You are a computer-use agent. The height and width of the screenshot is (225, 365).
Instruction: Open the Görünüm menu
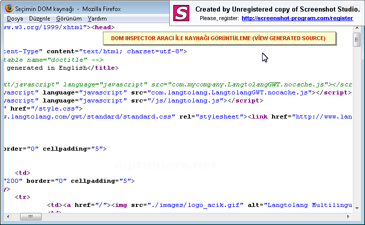click(x=69, y=19)
